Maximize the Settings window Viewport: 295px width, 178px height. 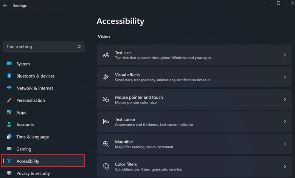click(278, 3)
